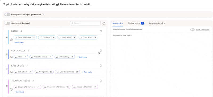213x97 pixels.
Task: Remove the Lagging Performance topic
Action: click(39, 87)
